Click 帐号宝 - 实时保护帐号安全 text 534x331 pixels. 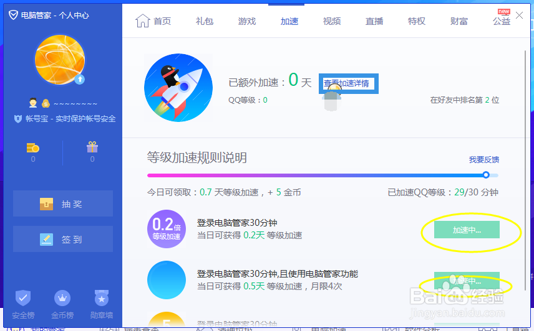(x=70, y=119)
